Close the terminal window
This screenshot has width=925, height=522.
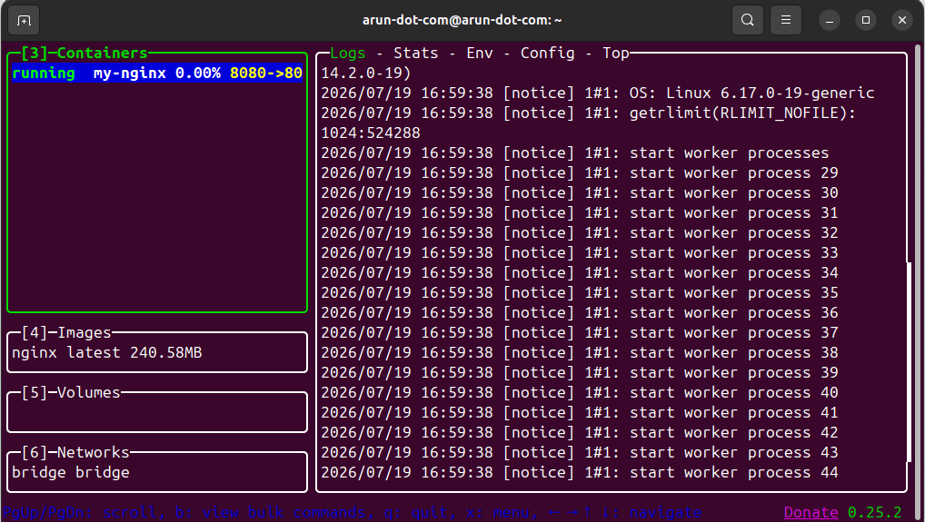[x=902, y=21]
